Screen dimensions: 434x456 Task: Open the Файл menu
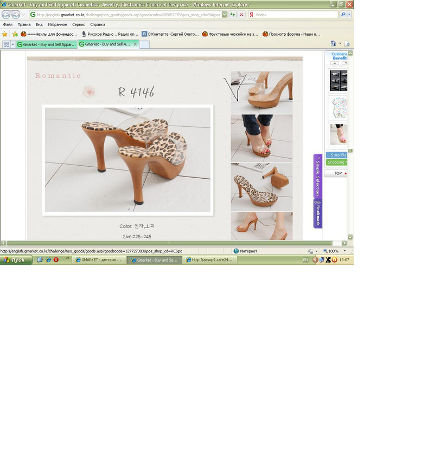pos(8,24)
